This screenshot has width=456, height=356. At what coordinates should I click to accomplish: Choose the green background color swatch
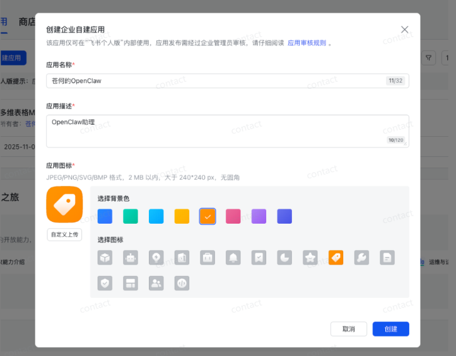[131, 216]
